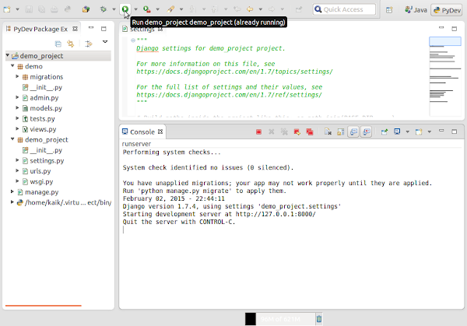Open the Back history dropdown arrow
467x326 pixels.
[260, 9]
